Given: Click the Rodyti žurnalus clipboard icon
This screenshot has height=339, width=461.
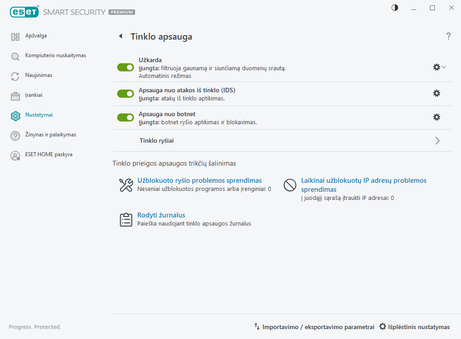Looking at the screenshot, I should [x=126, y=220].
